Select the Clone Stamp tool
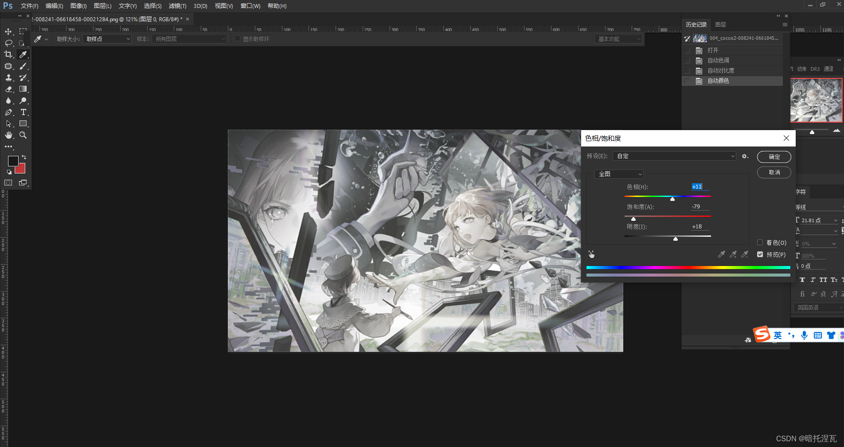Viewport: 844px width, 447px height. click(x=8, y=77)
